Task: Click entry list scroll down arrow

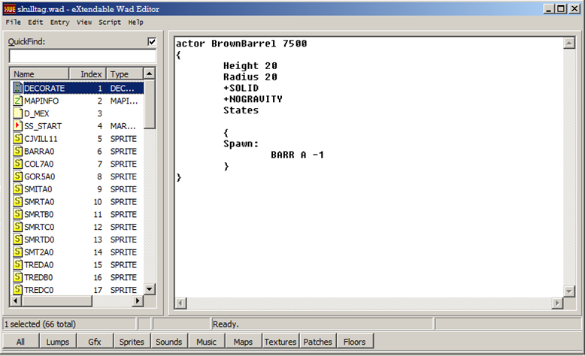Action: pyautogui.click(x=149, y=289)
